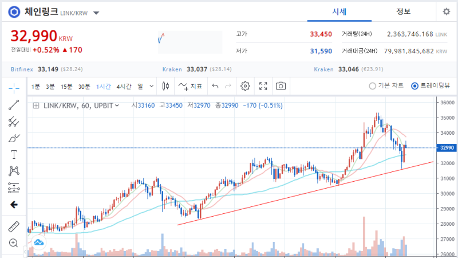Select the trend line drawing tool

pyautogui.click(x=14, y=105)
